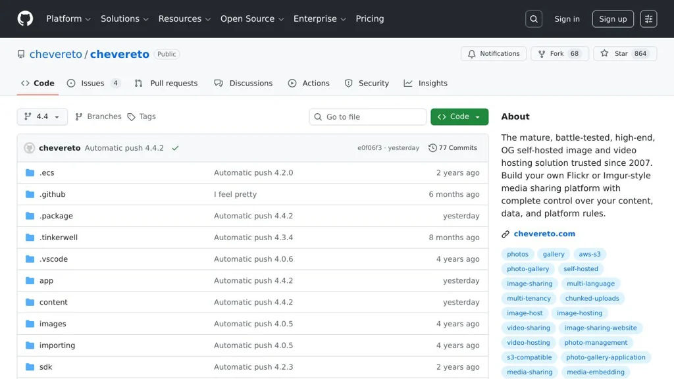
Task: Fork the repository
Action: [x=551, y=54]
